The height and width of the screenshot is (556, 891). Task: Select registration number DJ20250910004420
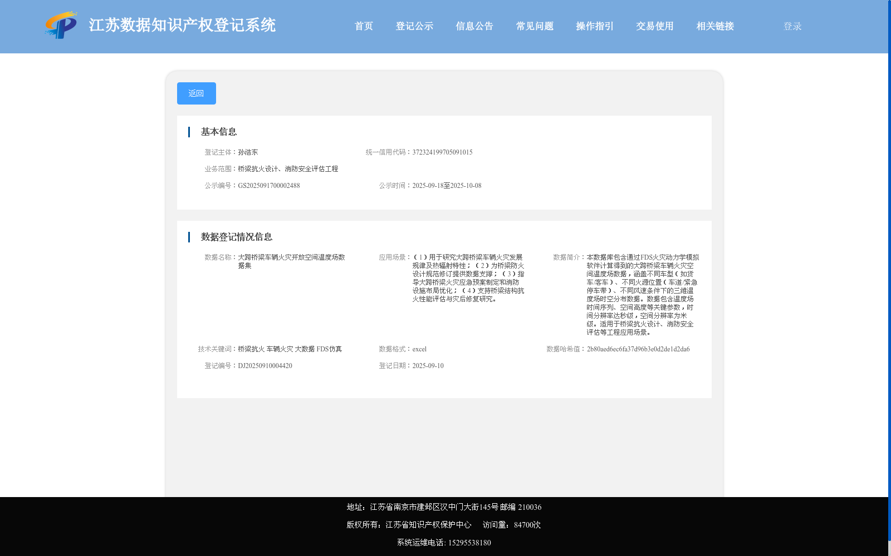pos(265,366)
